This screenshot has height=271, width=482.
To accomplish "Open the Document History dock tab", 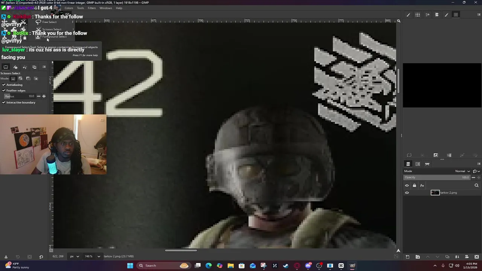I will pos(437,15).
